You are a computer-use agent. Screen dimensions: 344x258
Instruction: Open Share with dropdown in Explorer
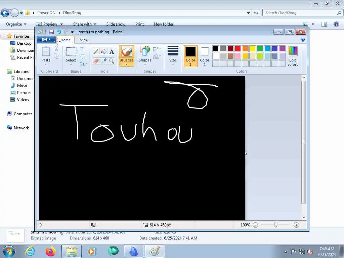tap(85, 24)
